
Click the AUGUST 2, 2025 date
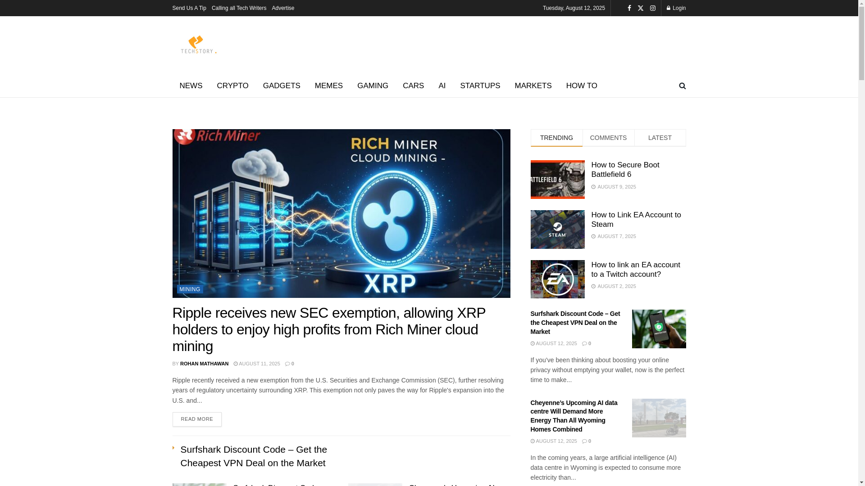click(x=614, y=286)
